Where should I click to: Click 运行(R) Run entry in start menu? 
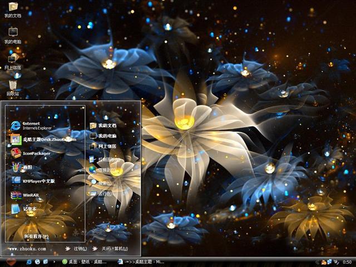pos(103,194)
